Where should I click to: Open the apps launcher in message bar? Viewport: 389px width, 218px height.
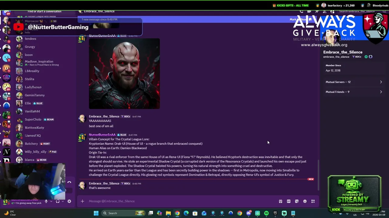click(x=313, y=201)
